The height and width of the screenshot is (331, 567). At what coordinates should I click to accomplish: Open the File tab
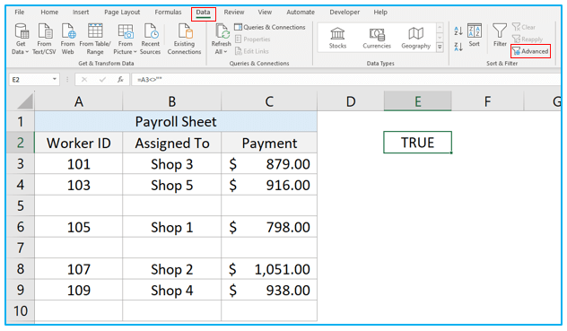[20, 12]
